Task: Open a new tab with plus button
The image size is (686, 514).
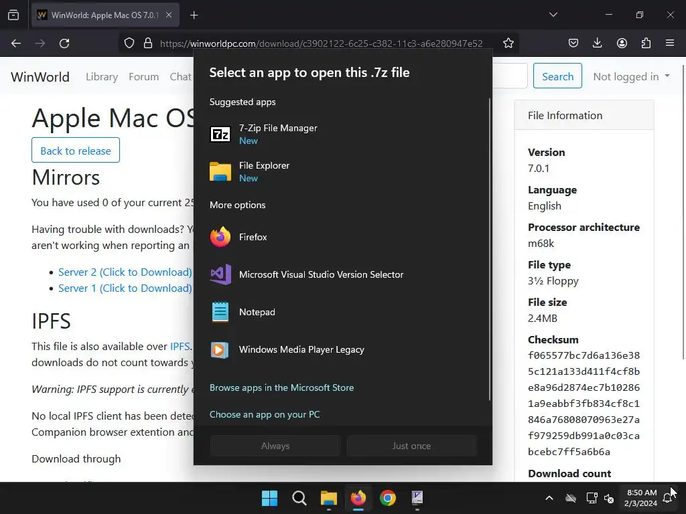Action: [x=194, y=15]
